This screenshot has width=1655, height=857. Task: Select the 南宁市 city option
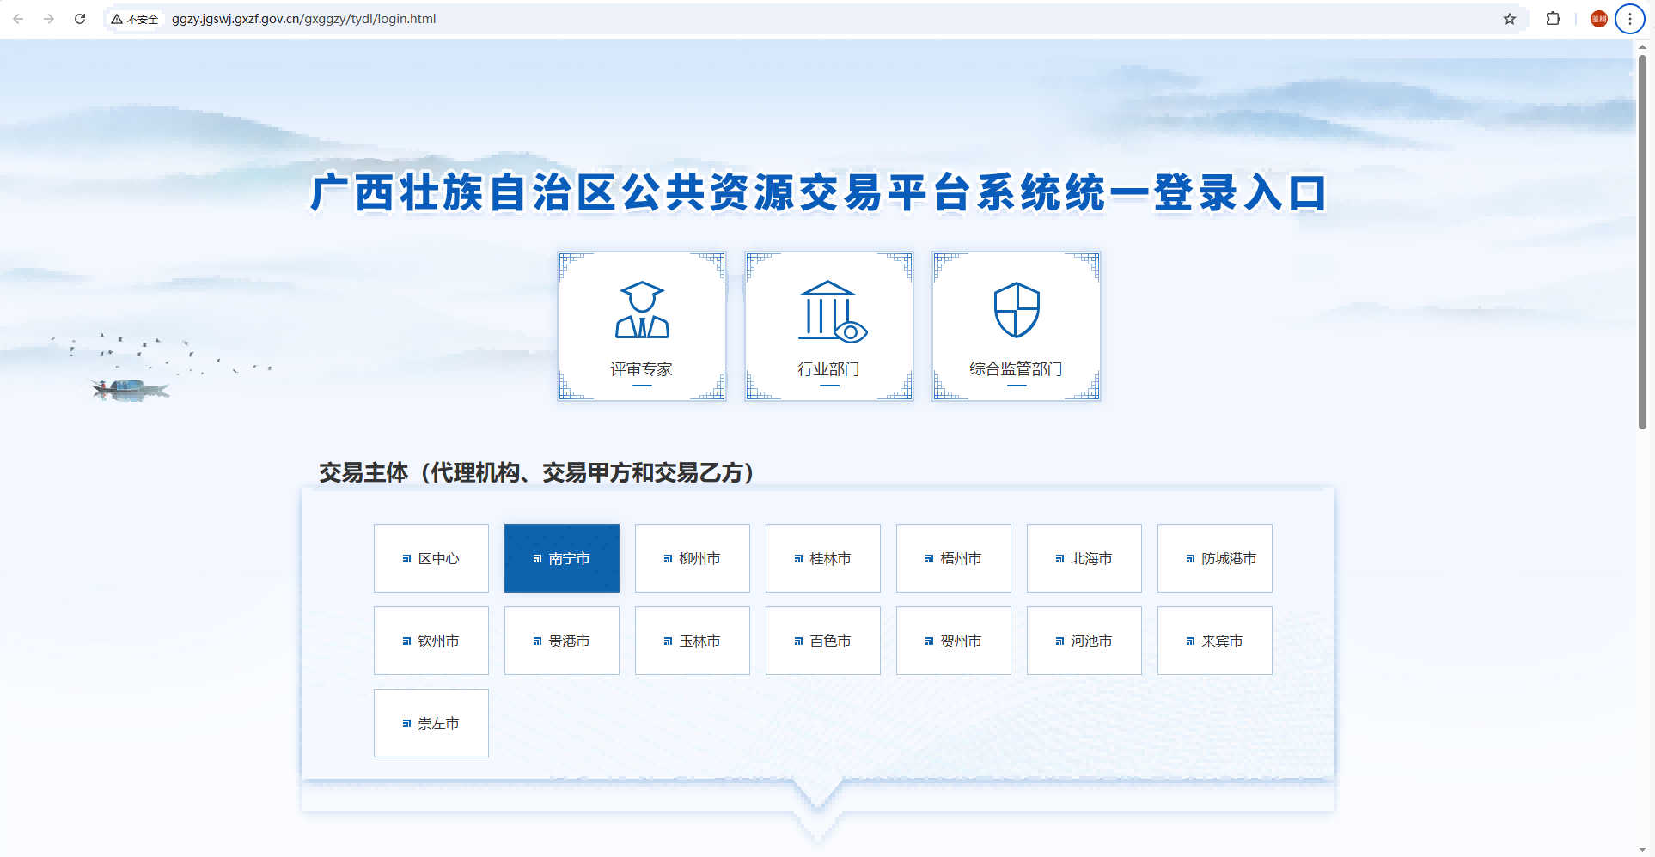tap(561, 558)
